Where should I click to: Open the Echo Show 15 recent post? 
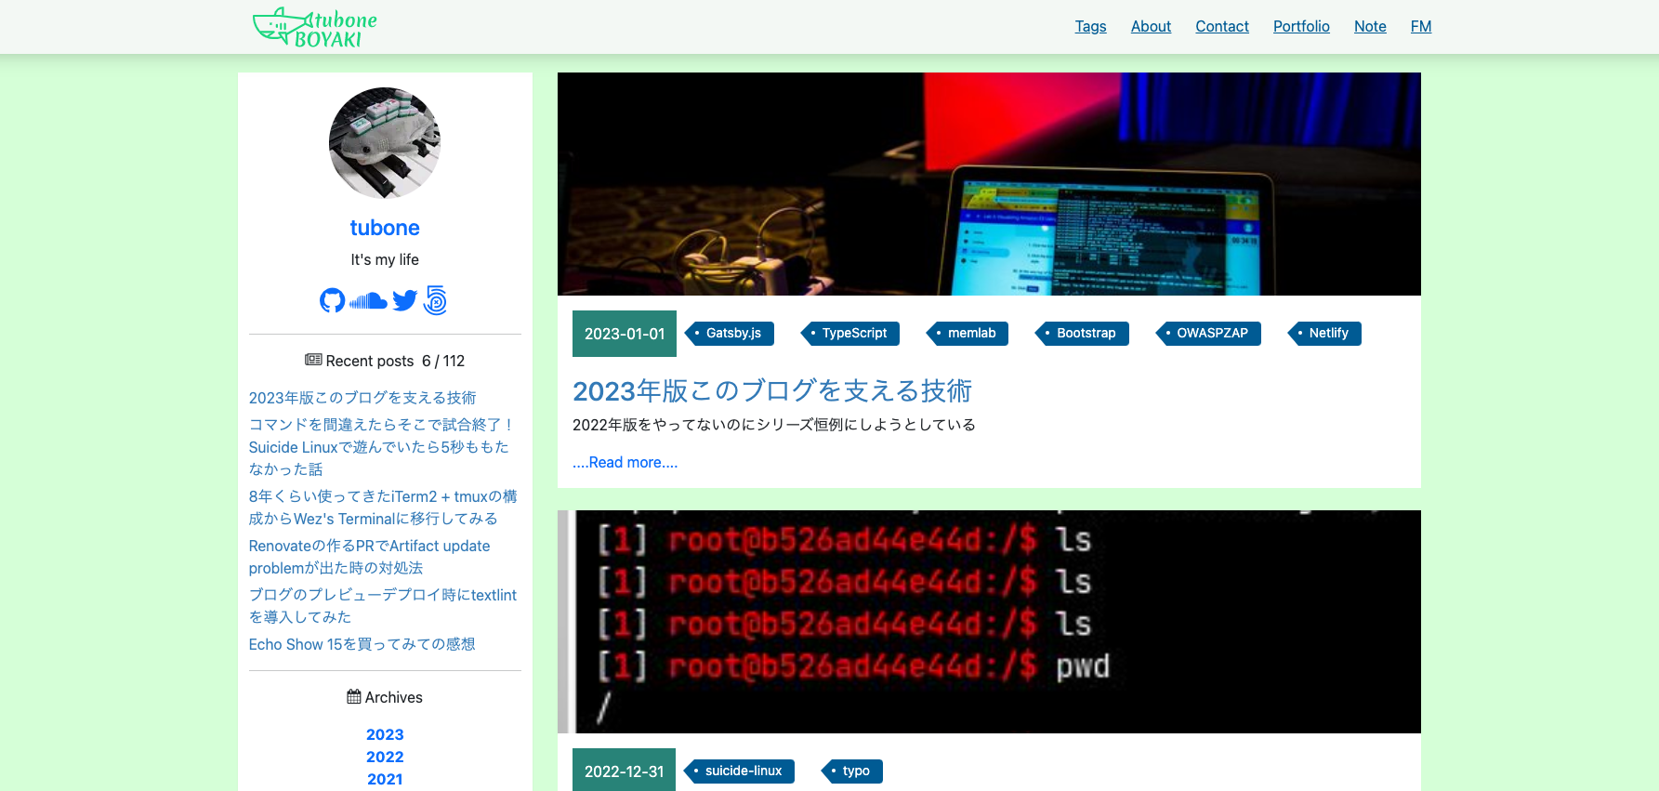click(x=362, y=644)
